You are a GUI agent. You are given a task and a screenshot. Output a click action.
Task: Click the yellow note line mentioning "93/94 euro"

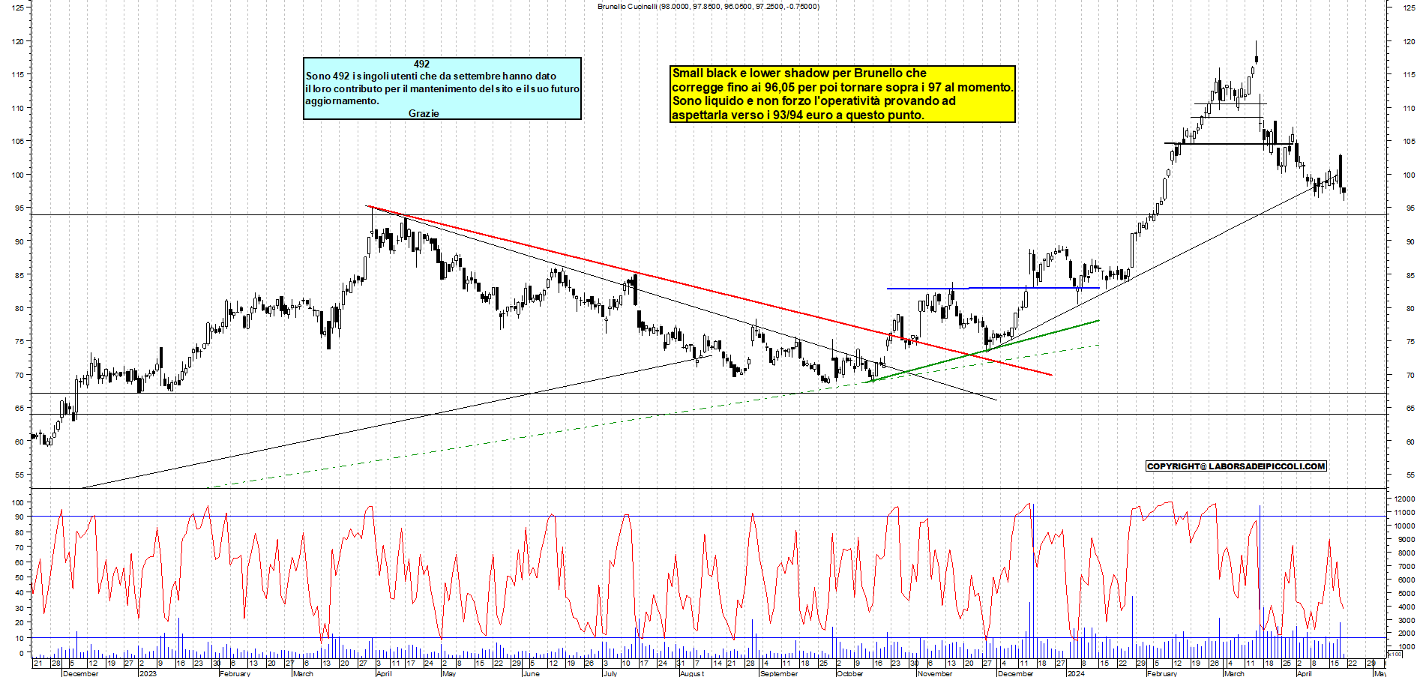(x=798, y=115)
